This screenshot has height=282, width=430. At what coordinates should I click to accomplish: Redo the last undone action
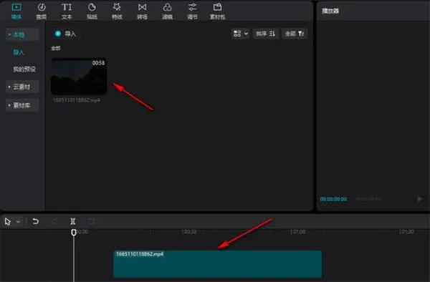point(54,221)
